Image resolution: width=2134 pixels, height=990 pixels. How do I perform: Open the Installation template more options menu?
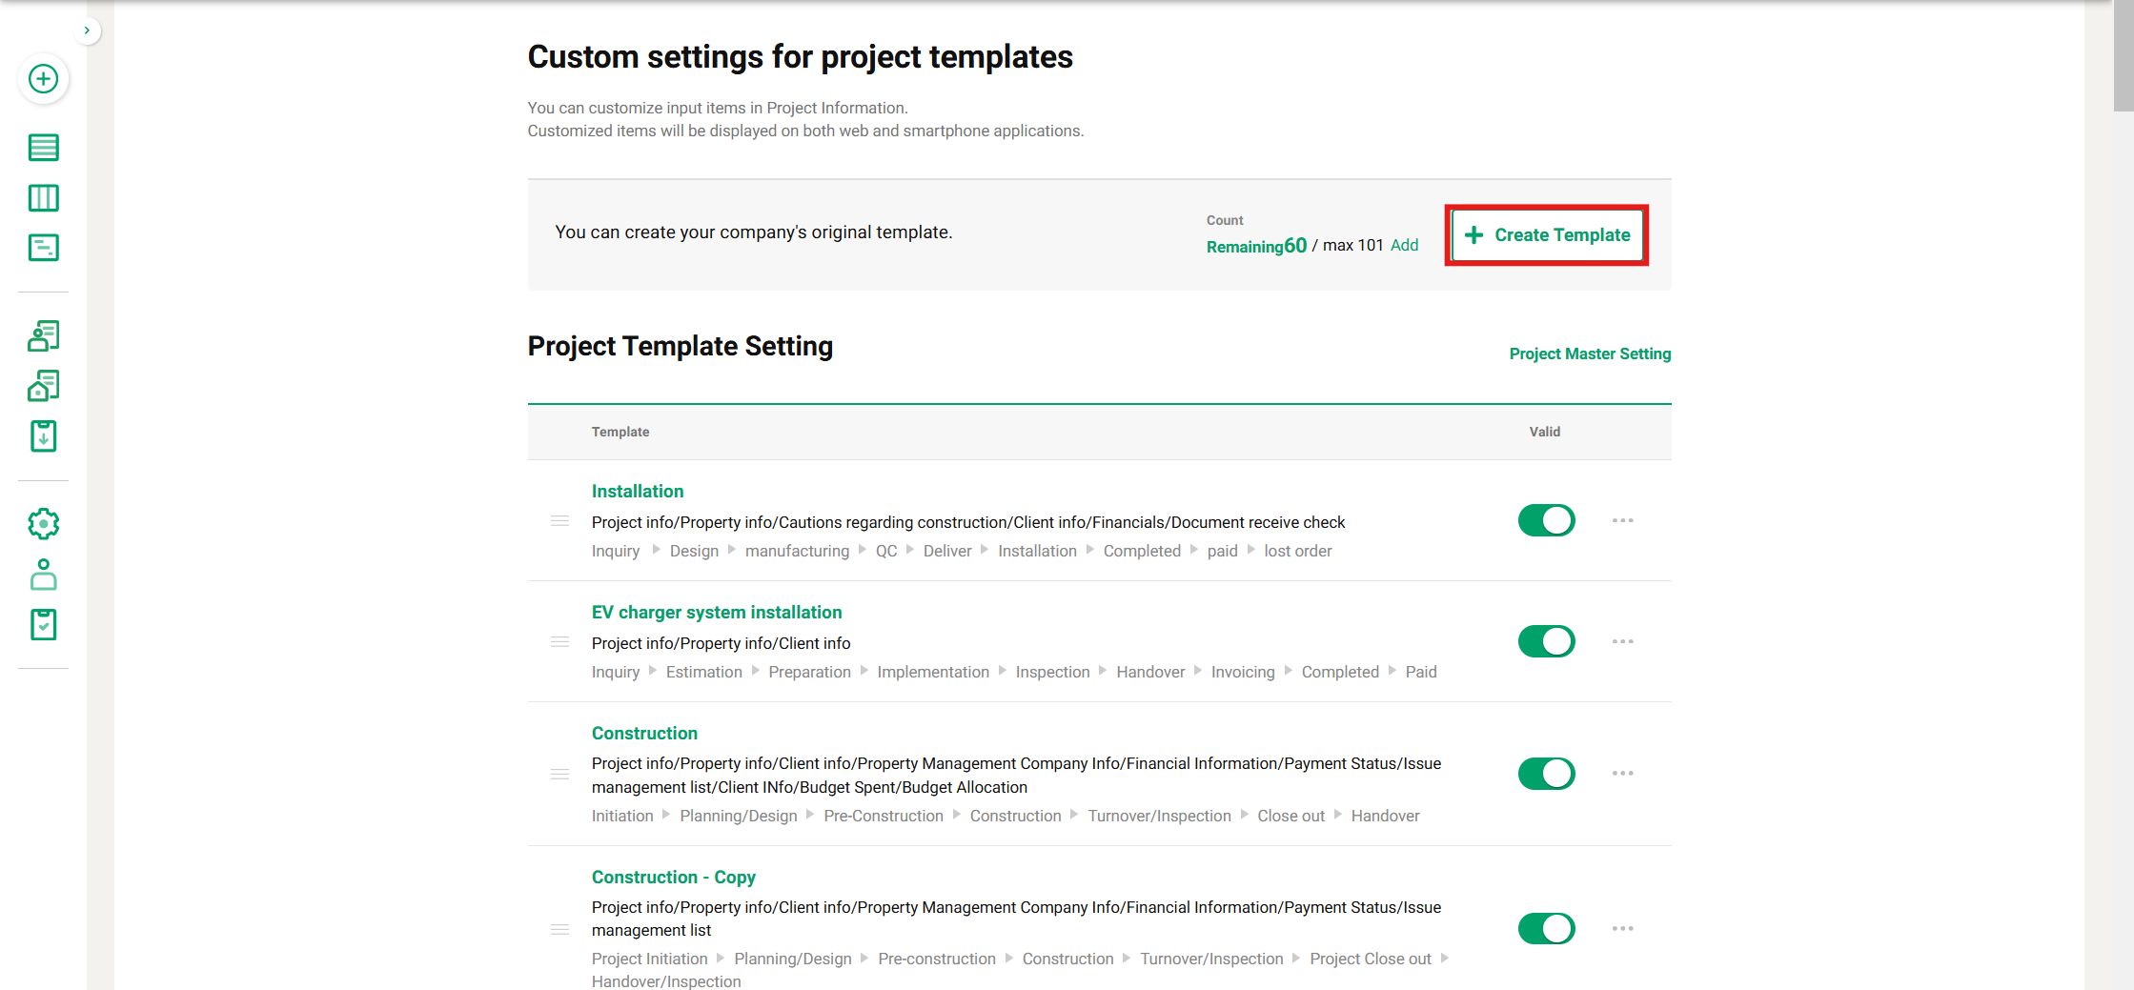coord(1622,521)
